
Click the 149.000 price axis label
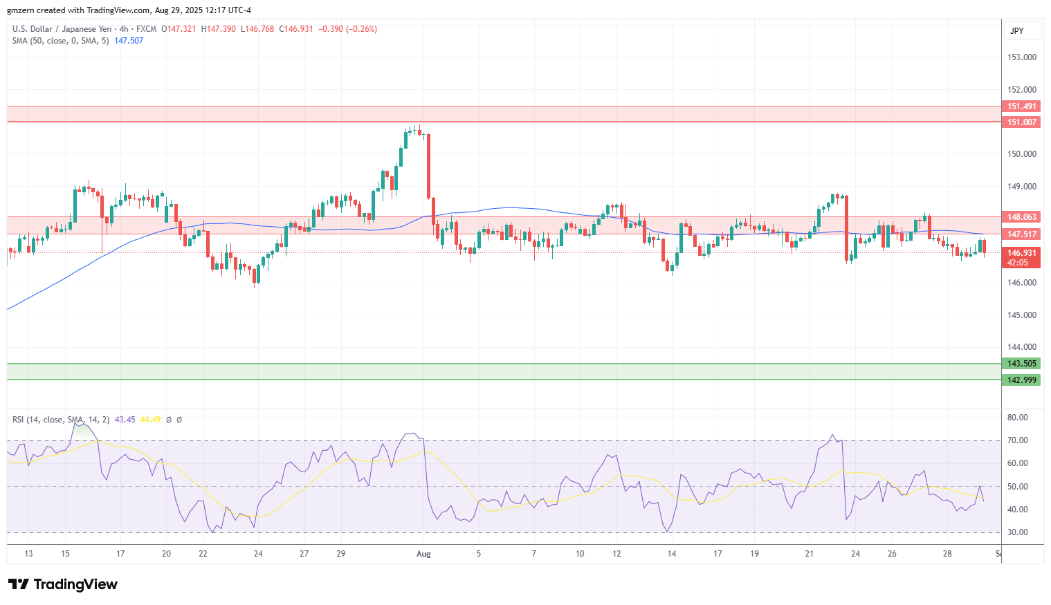tap(1022, 187)
